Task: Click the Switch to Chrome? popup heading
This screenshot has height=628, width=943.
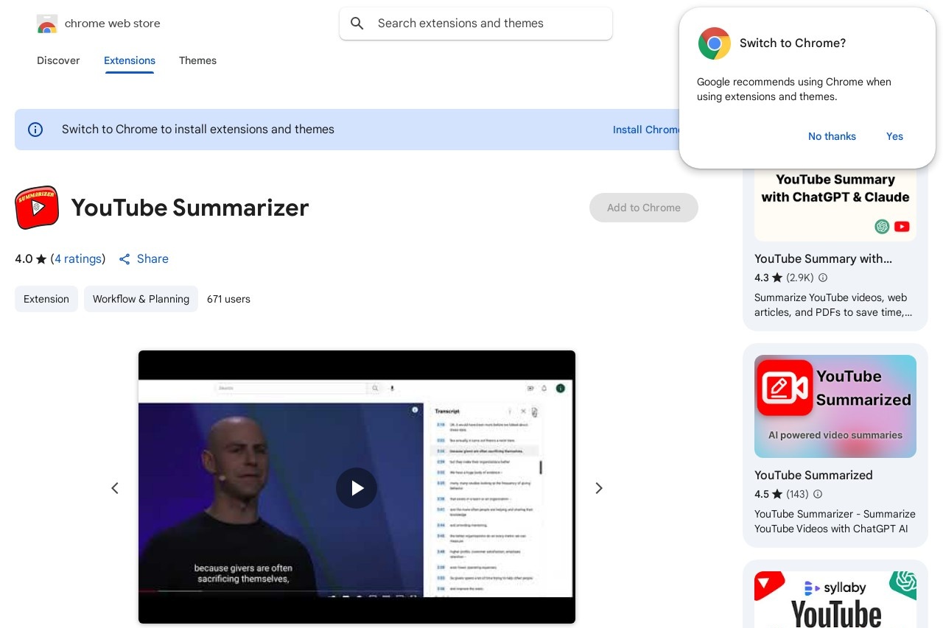Action: pos(793,43)
